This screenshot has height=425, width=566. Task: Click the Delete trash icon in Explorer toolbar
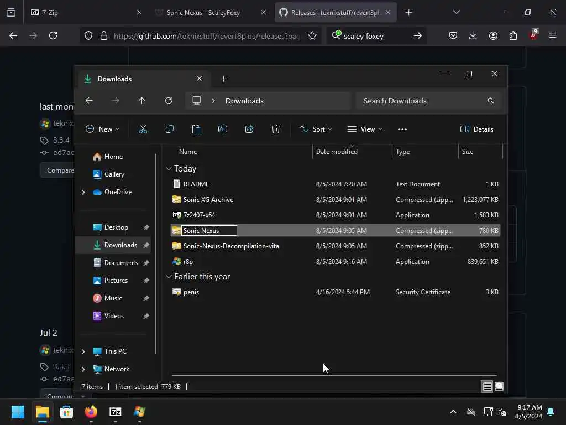click(276, 129)
